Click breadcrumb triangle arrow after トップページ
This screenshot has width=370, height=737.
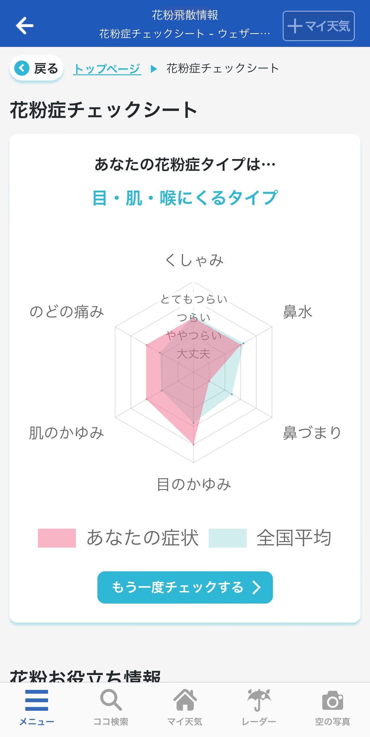pos(154,69)
